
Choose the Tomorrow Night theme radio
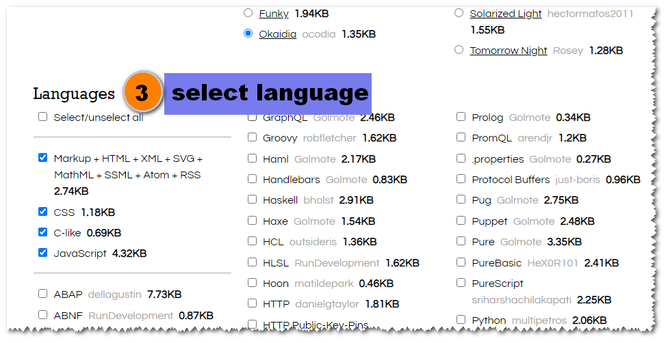(x=459, y=50)
